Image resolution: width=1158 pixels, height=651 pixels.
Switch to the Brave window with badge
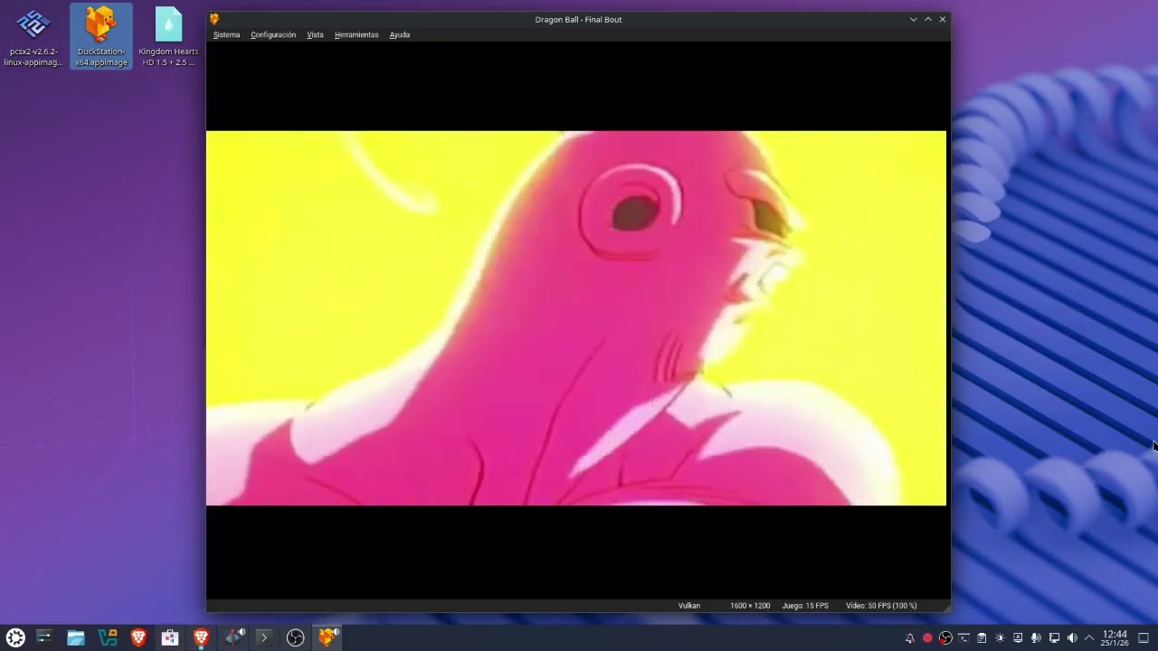point(201,637)
